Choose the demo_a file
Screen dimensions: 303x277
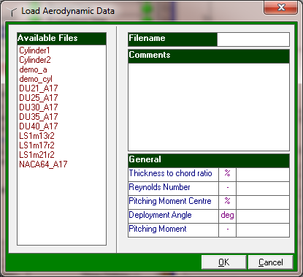click(33, 69)
